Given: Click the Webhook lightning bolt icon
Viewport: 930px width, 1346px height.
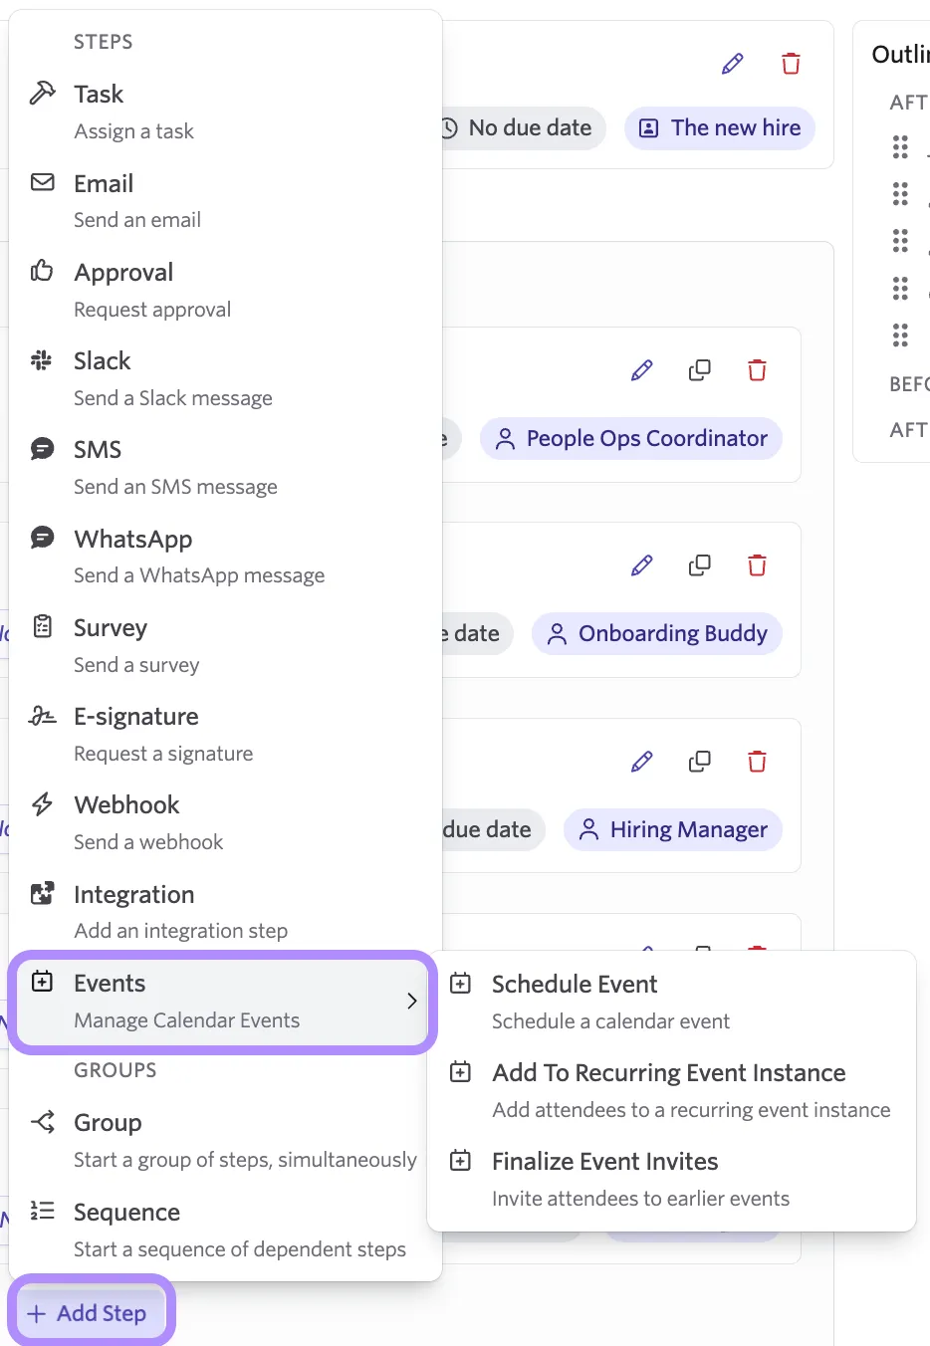Looking at the screenshot, I should coord(42,804).
